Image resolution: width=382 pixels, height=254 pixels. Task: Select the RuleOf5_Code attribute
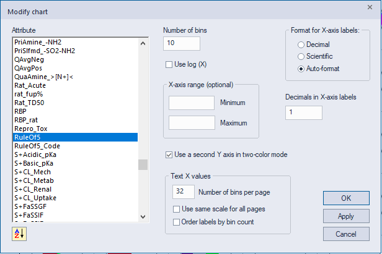75,146
